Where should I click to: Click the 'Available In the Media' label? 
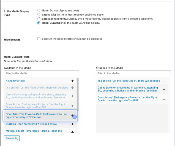point(18,68)
